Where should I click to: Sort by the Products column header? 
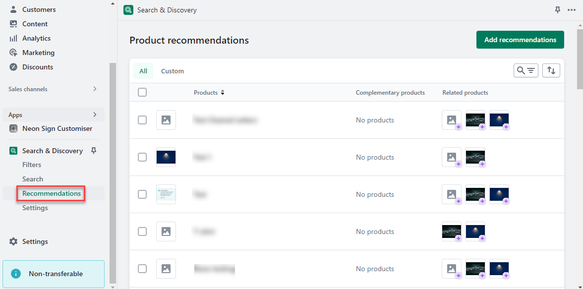pos(209,93)
